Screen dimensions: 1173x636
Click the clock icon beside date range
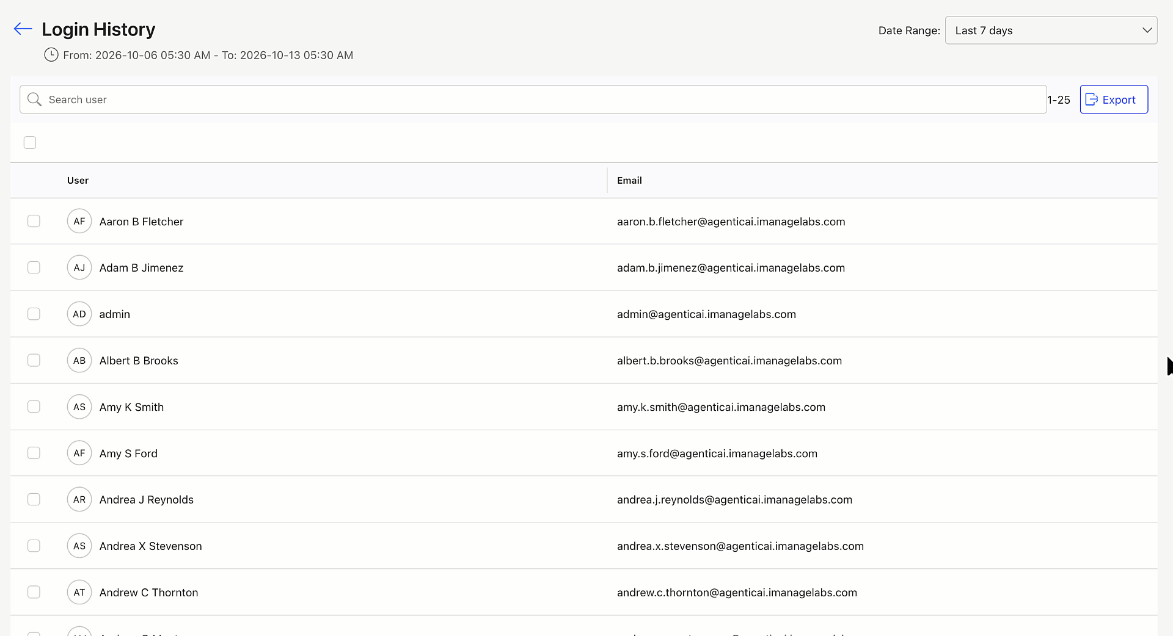click(x=51, y=55)
